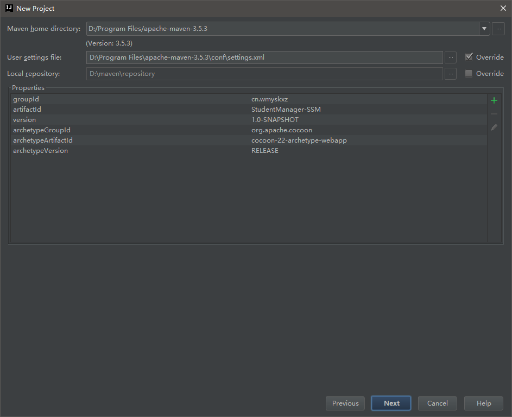Select the version property row

249,120
